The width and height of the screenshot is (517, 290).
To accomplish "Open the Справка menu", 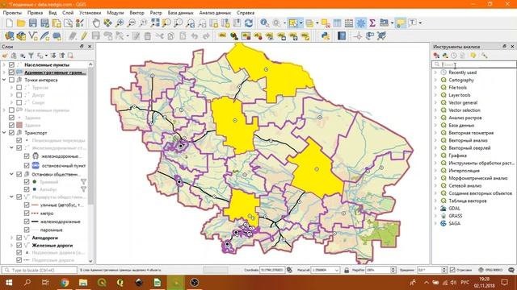I will [x=246, y=13].
